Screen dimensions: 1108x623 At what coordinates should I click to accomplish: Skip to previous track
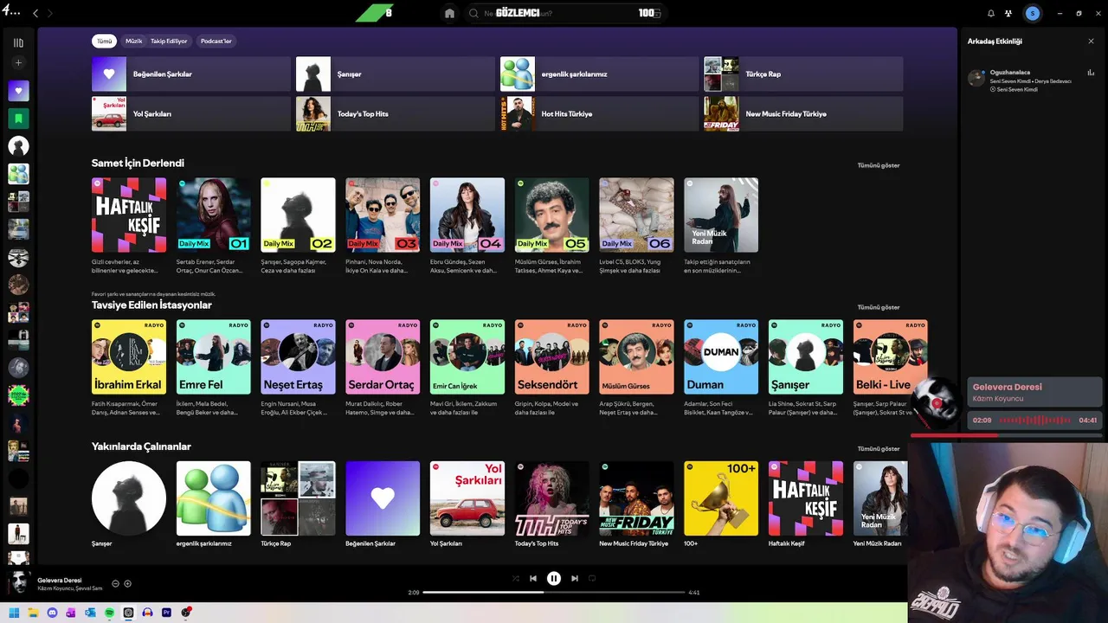pyautogui.click(x=533, y=578)
